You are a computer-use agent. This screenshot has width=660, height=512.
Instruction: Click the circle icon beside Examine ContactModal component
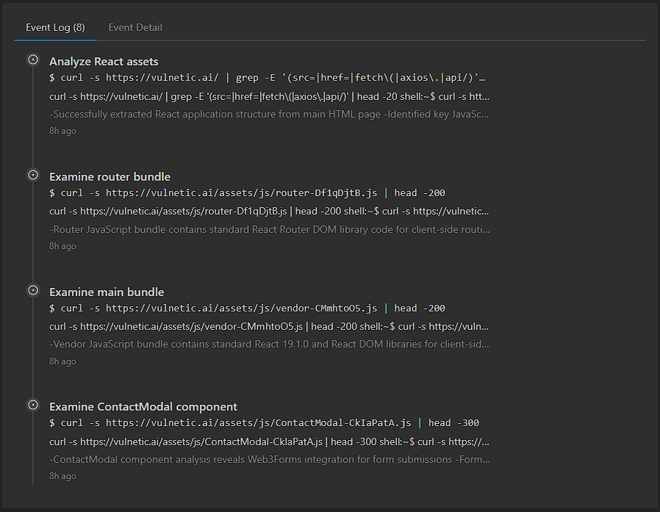point(33,405)
